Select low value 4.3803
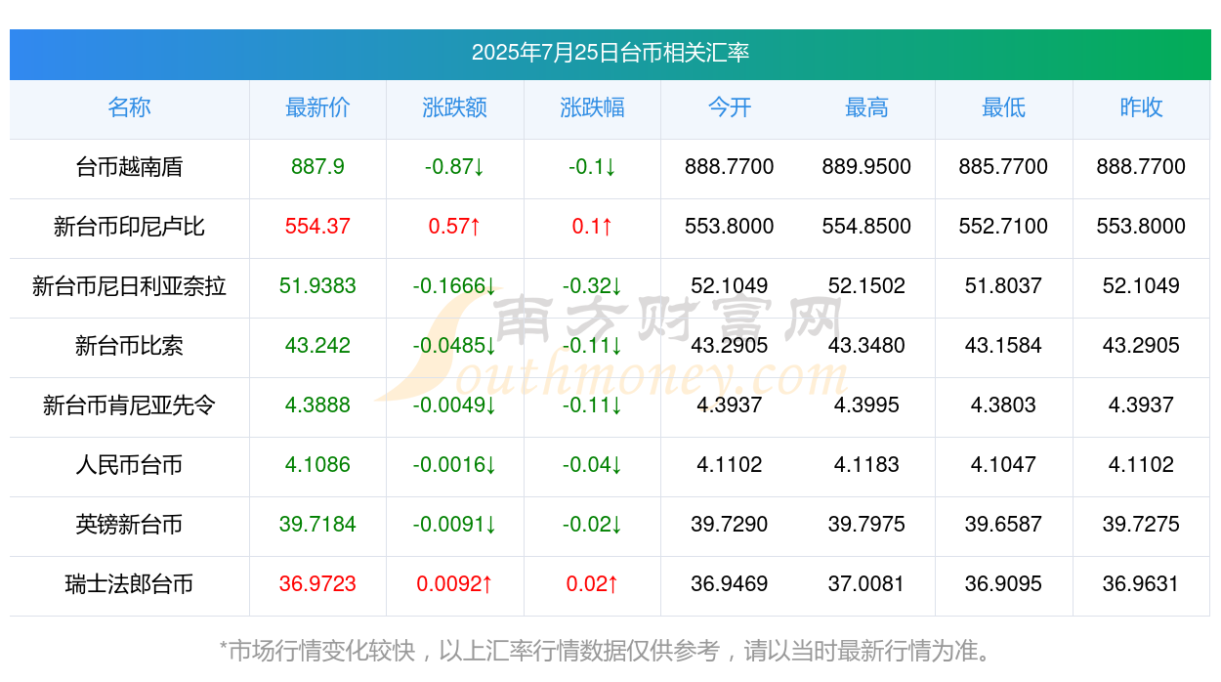The image size is (1221, 682). [x=1003, y=405]
